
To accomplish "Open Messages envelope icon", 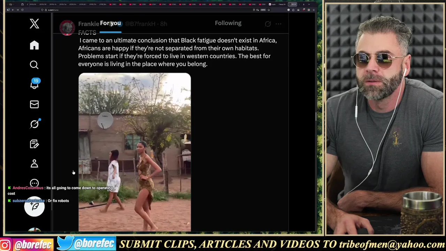I will 34,104.
